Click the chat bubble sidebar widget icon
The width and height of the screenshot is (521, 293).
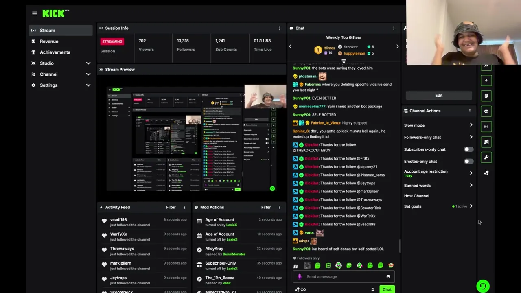click(x=486, y=112)
